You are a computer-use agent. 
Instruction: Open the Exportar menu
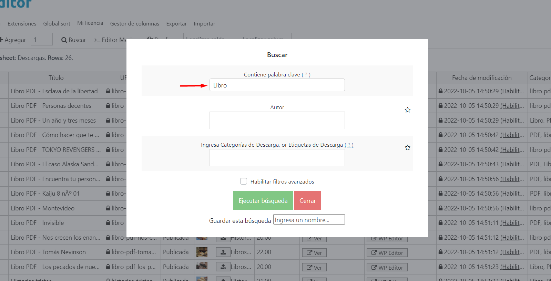[176, 24]
